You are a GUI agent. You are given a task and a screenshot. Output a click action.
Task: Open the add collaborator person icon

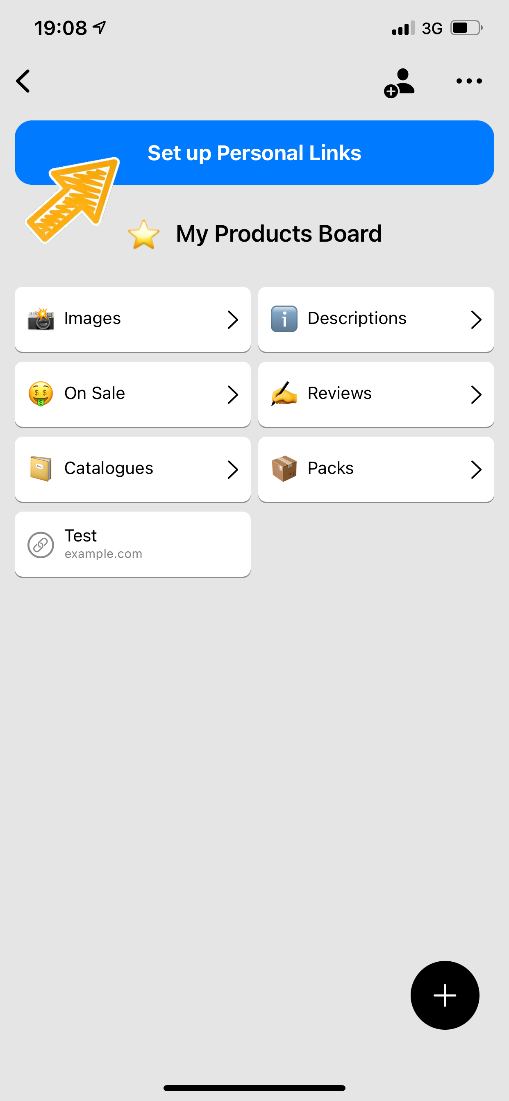[399, 83]
